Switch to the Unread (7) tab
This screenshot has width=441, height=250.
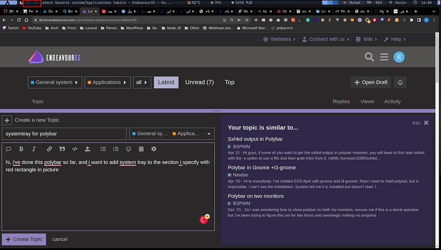199,82
